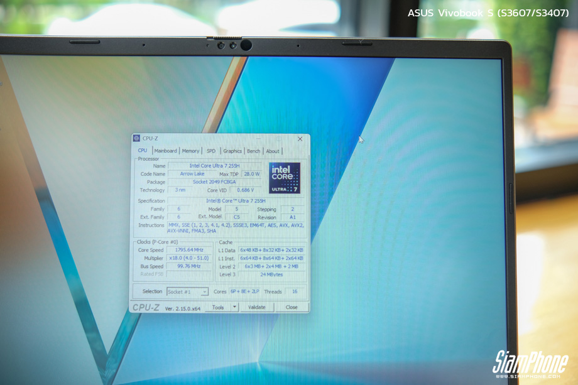578x385 pixels.
Task: Click the Model value "5"
Action: [x=237, y=209]
